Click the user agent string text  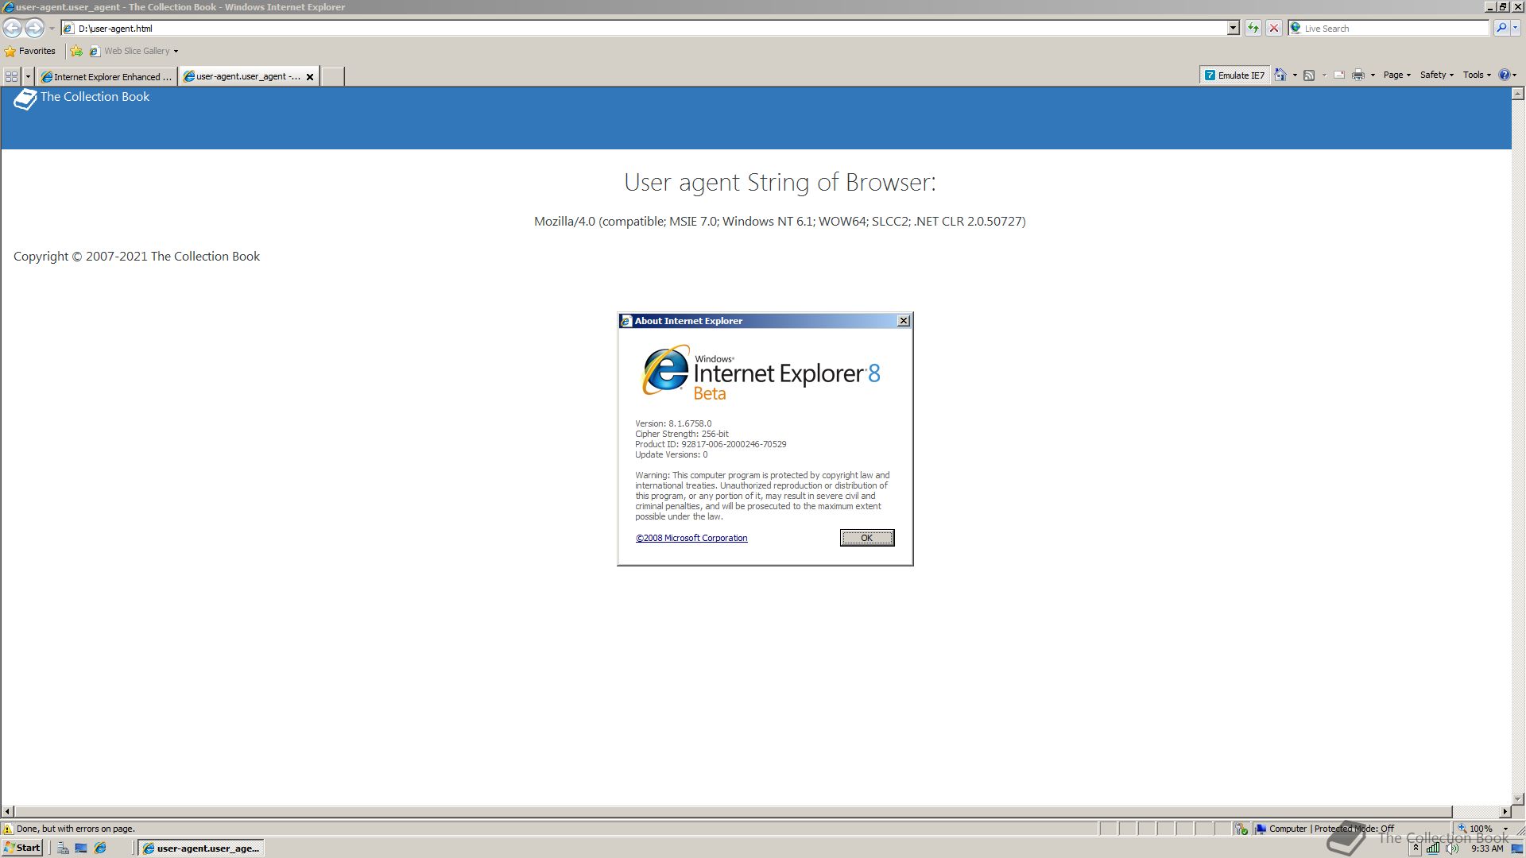coord(780,222)
